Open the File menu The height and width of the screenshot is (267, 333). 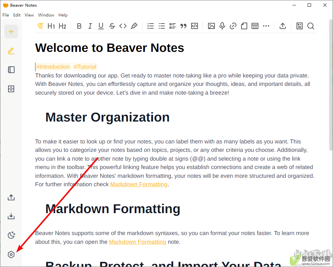click(6, 15)
